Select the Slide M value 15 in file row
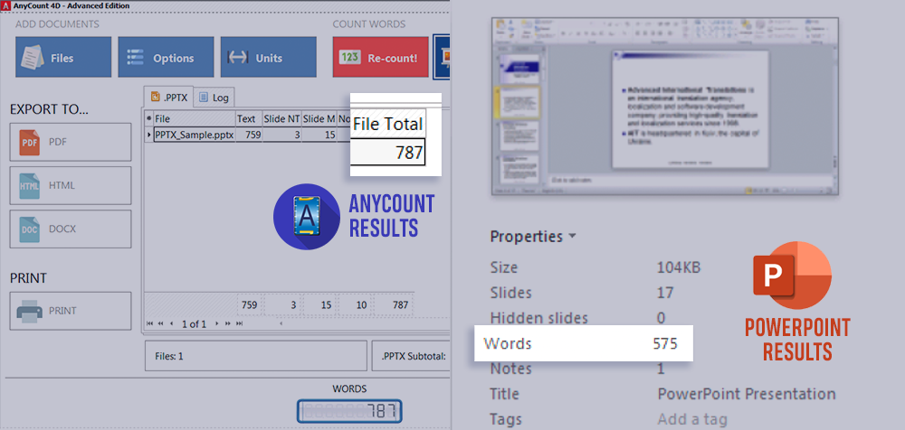The height and width of the screenshot is (430, 905). coord(319,135)
